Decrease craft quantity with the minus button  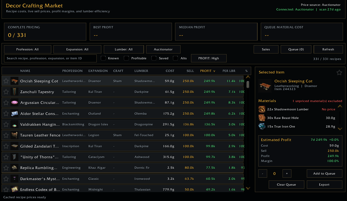(263, 174)
